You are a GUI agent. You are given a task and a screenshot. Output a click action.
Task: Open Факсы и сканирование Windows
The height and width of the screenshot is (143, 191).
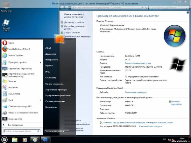[x=22, y=113]
